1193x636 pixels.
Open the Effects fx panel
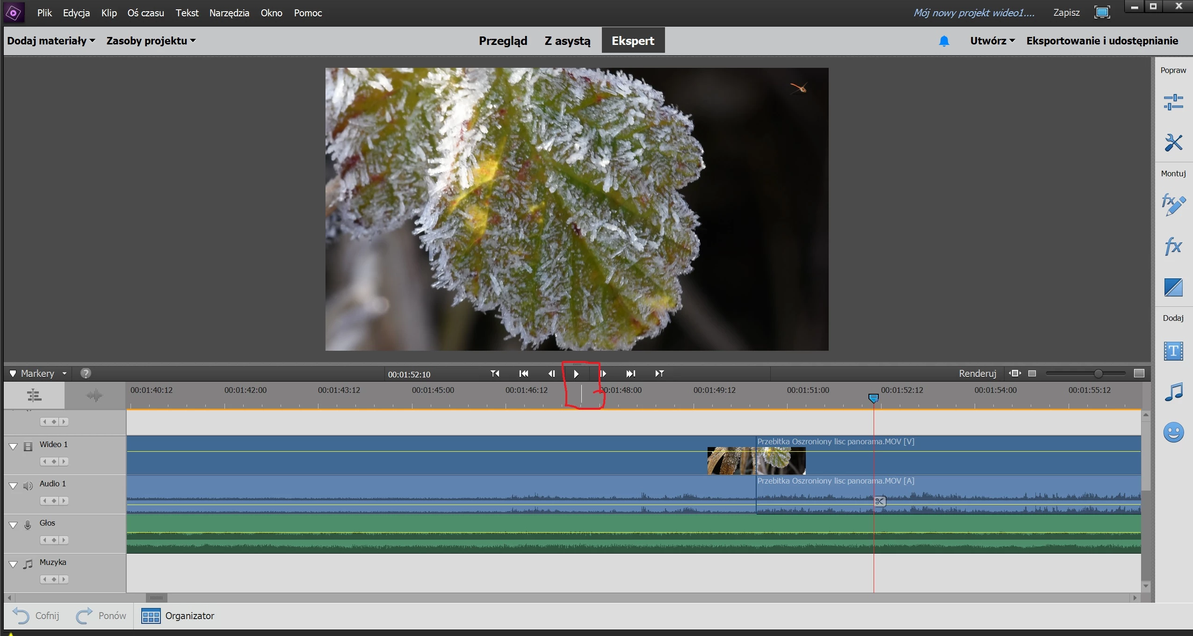tap(1173, 246)
